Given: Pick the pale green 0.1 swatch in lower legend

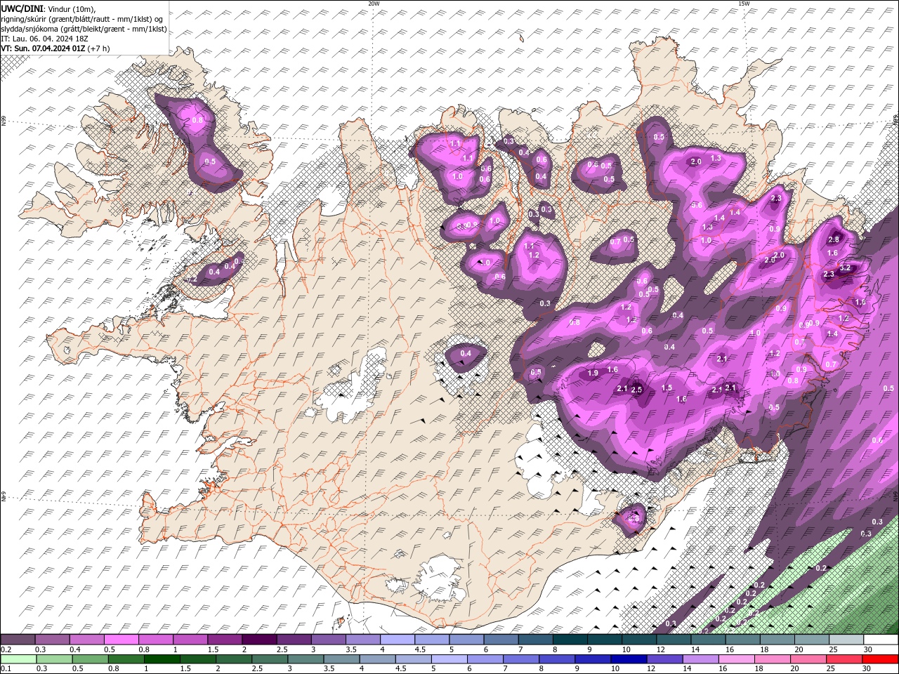Looking at the screenshot, I should point(18,659).
